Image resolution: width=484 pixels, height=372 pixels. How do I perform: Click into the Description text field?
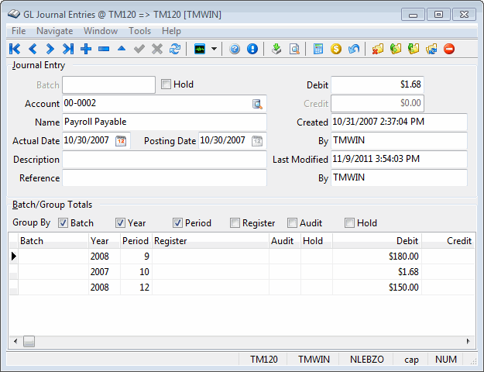[164, 160]
